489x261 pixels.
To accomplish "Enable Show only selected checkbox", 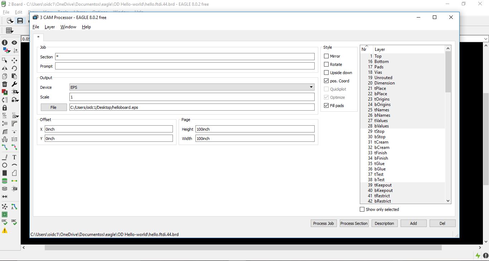I will (x=362, y=209).
